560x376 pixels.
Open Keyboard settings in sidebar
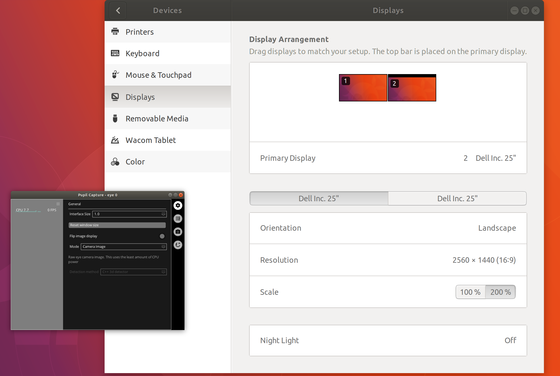click(x=168, y=53)
